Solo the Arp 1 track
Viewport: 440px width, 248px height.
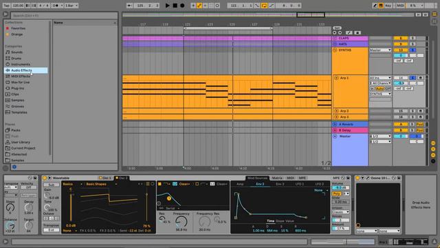click(x=412, y=78)
